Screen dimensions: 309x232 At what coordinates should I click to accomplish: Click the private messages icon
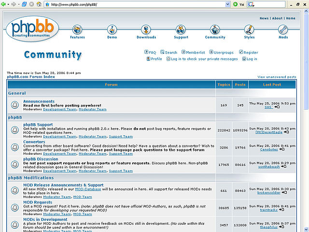coord(169,58)
